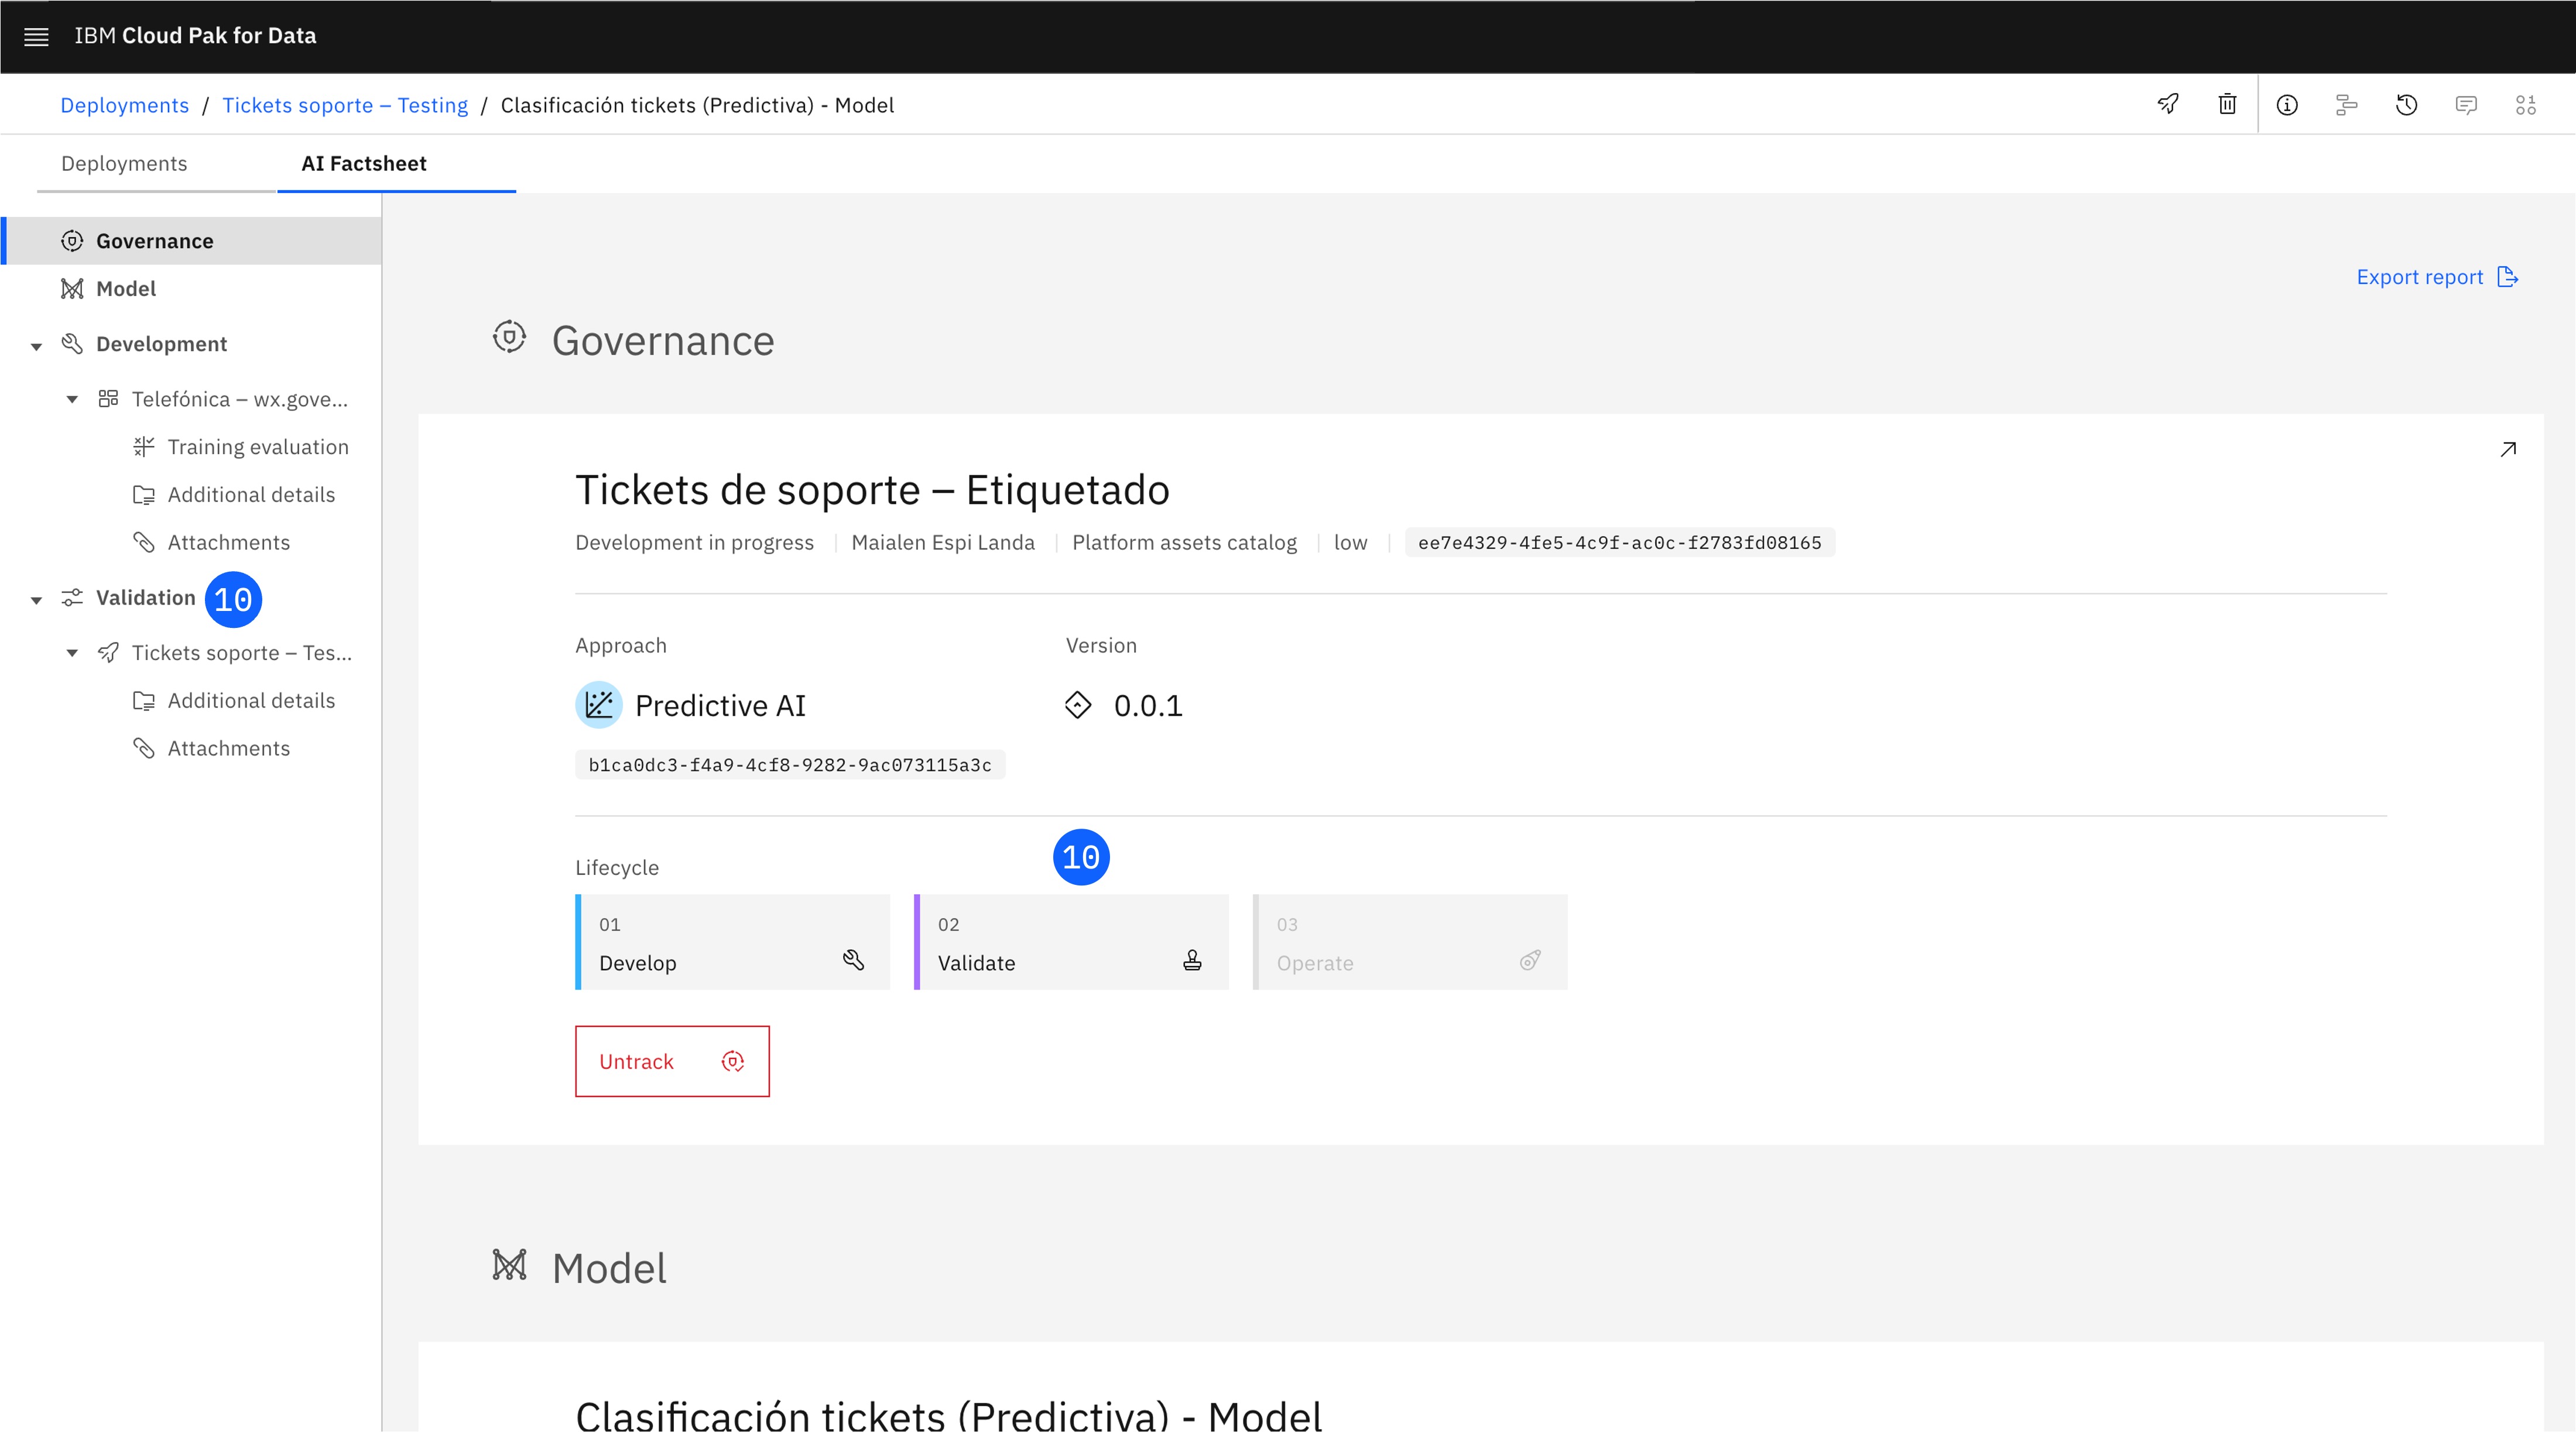Click the Governance sidebar shield icon
The width and height of the screenshot is (2576, 1432).
point(72,241)
